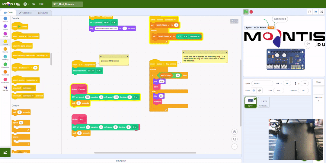Switch to the Code tab
Image resolution: width=326 pixels, height=163 pixels.
click(8, 13)
